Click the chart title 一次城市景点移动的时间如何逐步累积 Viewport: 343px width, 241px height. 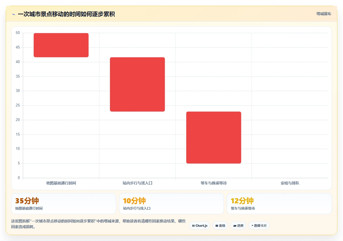pos(66,14)
